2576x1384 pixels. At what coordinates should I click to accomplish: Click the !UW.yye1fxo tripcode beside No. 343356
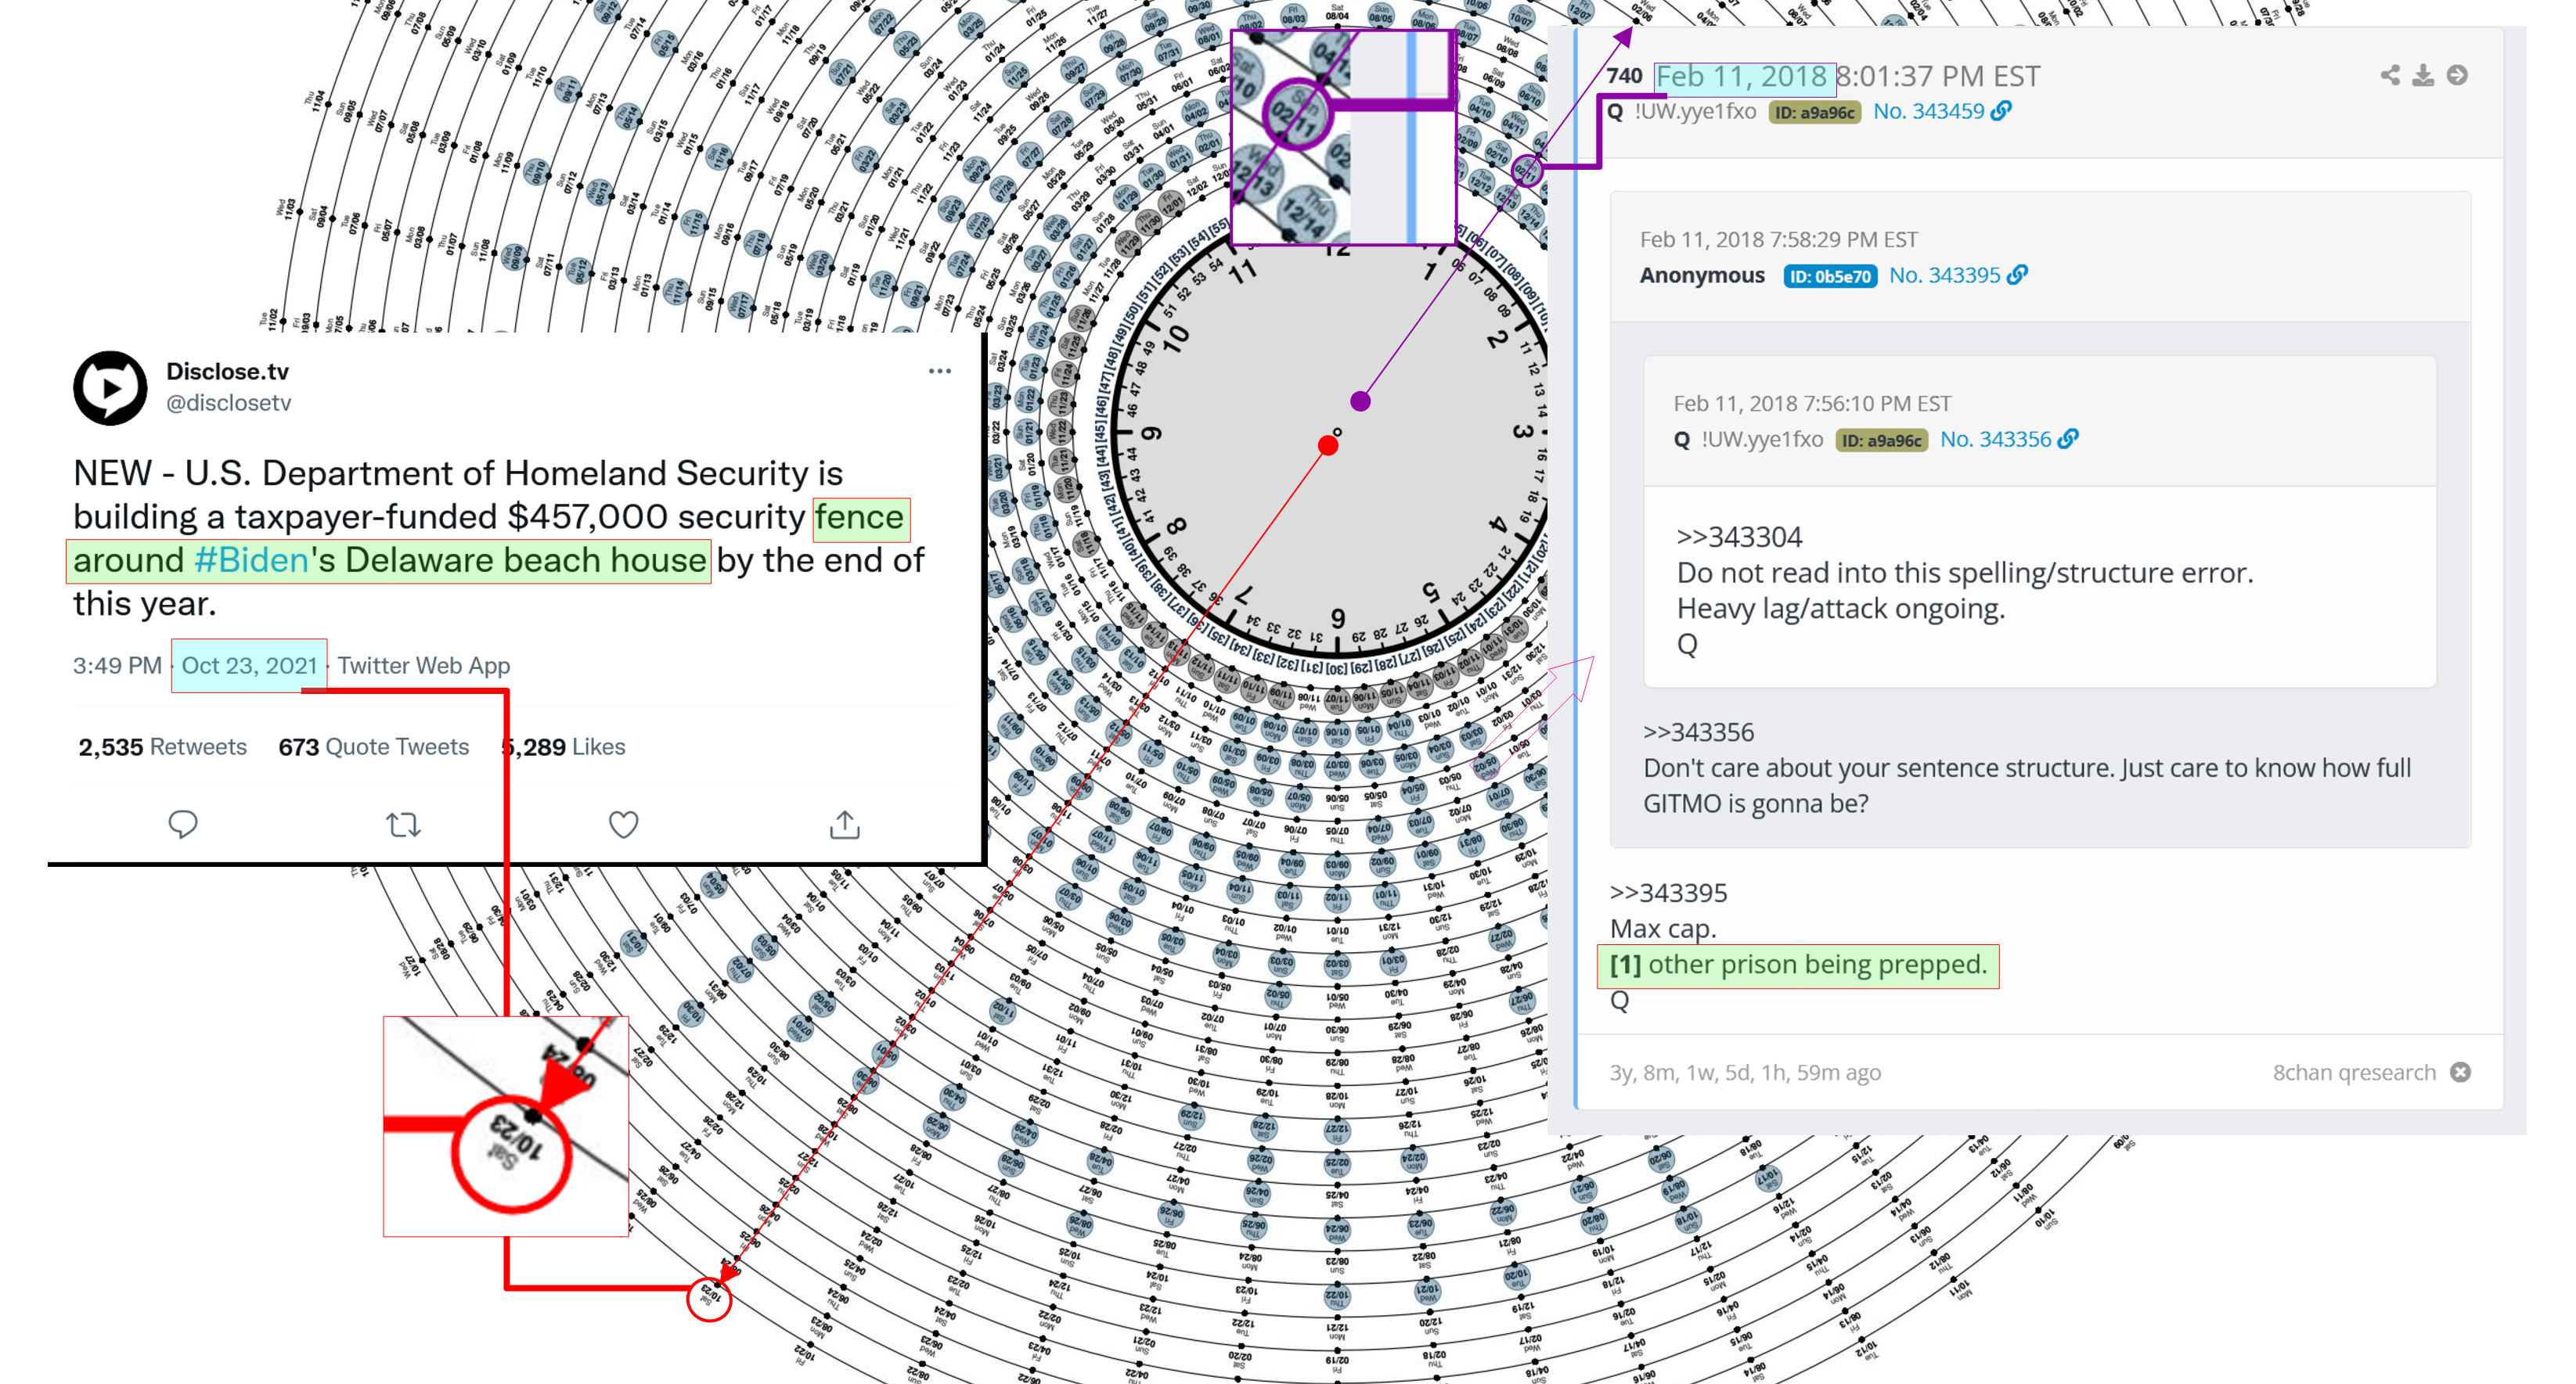[x=1762, y=439]
